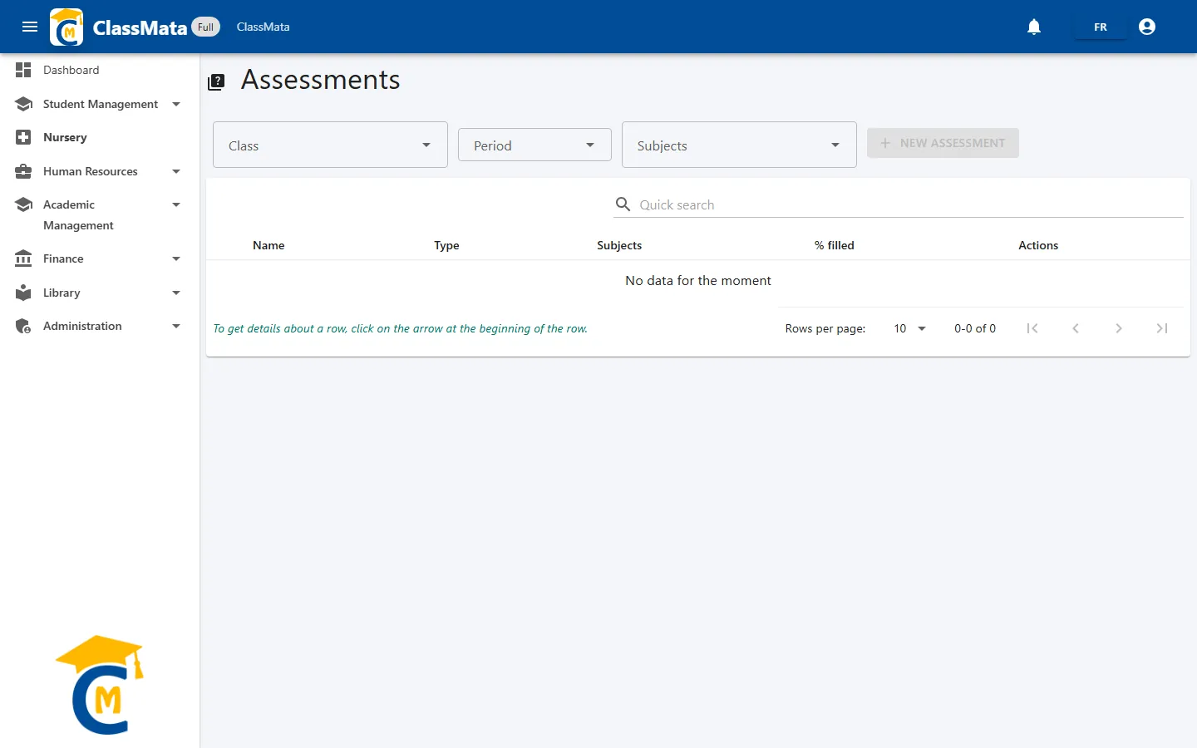Click the large ClassMata logo in sidebar

tap(101, 685)
